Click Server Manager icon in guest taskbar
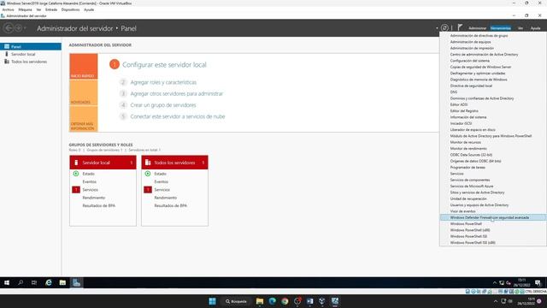Image resolution: width=547 pixels, height=308 pixels. [76, 282]
